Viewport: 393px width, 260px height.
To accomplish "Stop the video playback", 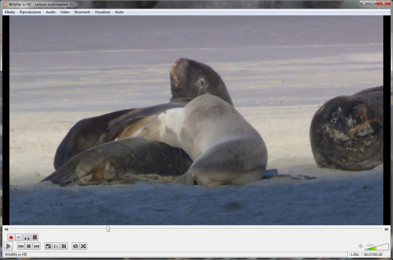I will [28, 246].
